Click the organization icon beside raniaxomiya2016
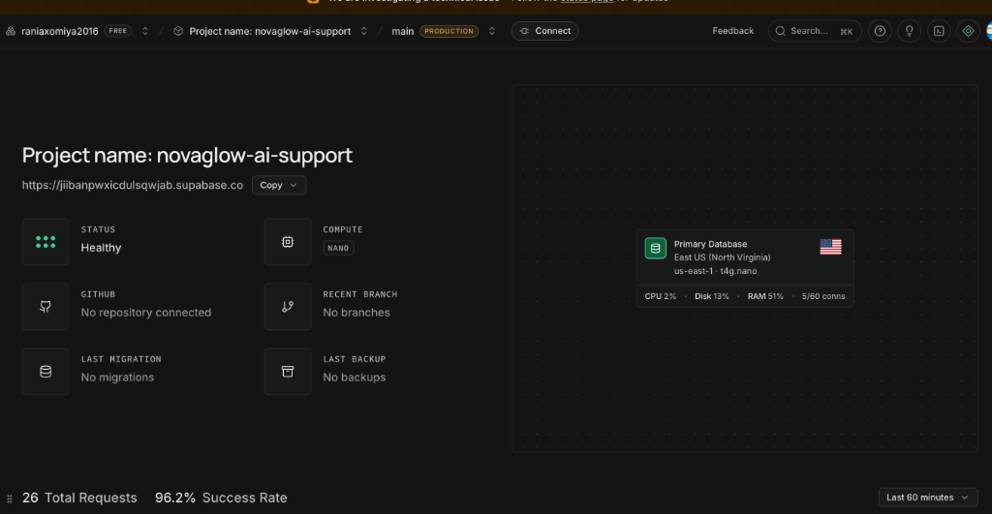 tap(11, 31)
